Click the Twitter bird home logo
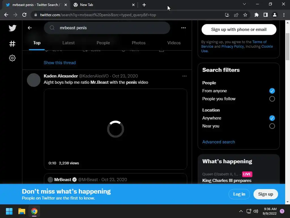290x218 pixels. coord(12,28)
